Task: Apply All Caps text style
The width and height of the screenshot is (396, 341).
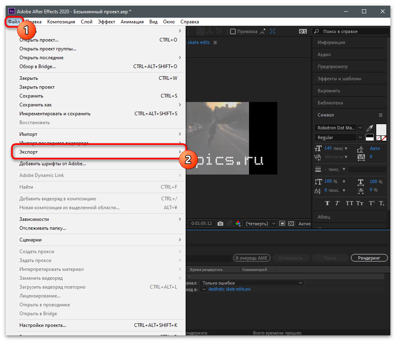Action: point(349,203)
